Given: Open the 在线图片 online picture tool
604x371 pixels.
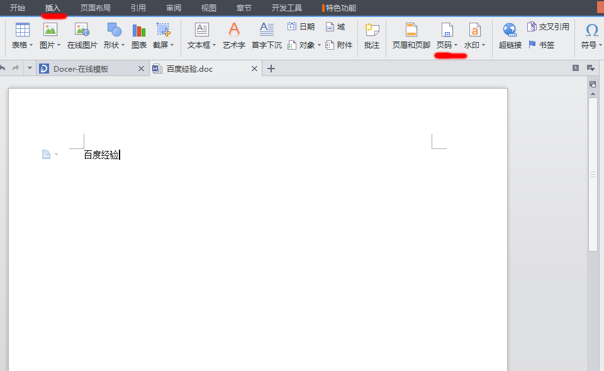Looking at the screenshot, I should [82, 30].
